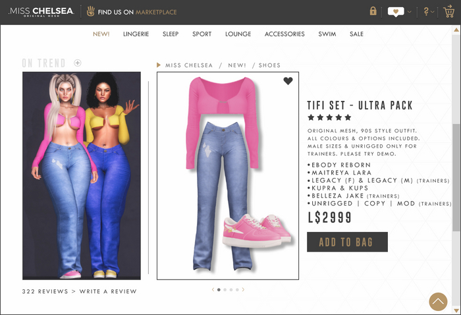This screenshot has width=461, height=315.
Task: Click the On Trend models thumbnail
Action: [82, 175]
